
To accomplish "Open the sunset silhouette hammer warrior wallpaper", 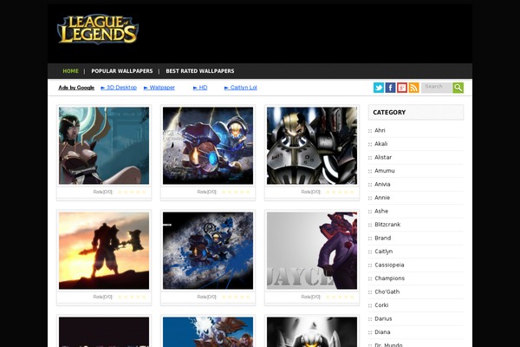I will (x=104, y=251).
